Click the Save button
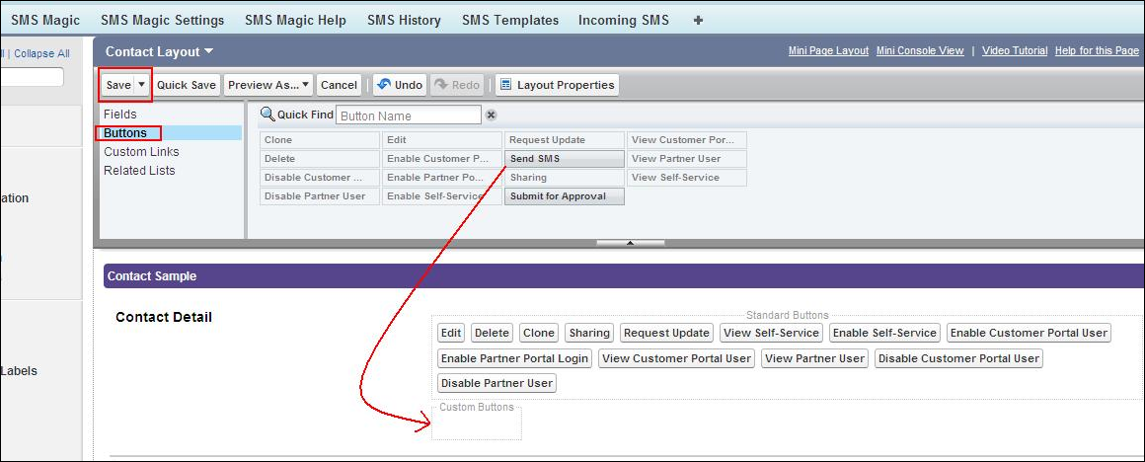 (118, 86)
